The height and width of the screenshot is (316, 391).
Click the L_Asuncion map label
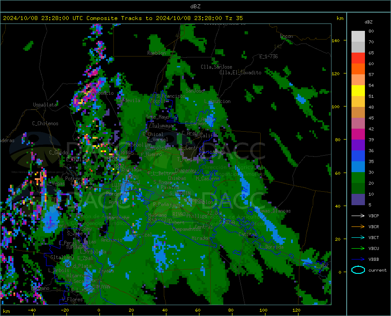tap(217, 101)
